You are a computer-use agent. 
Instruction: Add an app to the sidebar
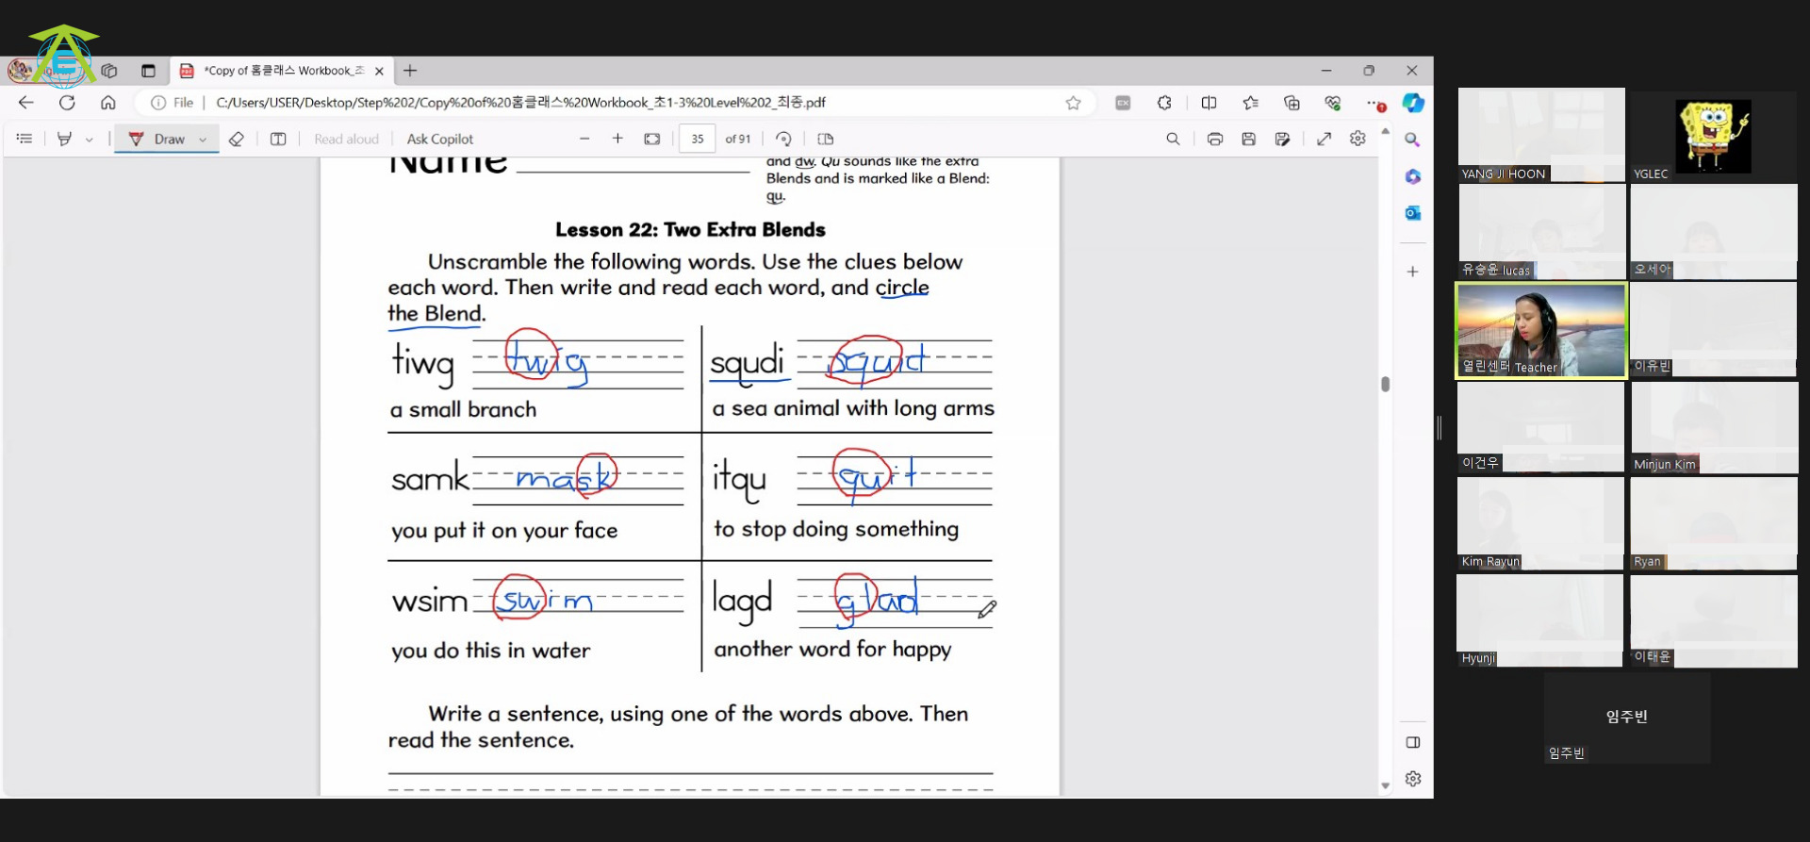click(x=1412, y=272)
